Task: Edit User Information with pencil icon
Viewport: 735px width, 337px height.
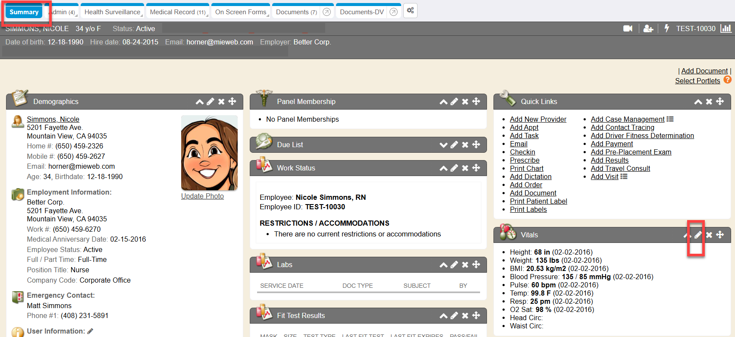Action: click(90, 331)
